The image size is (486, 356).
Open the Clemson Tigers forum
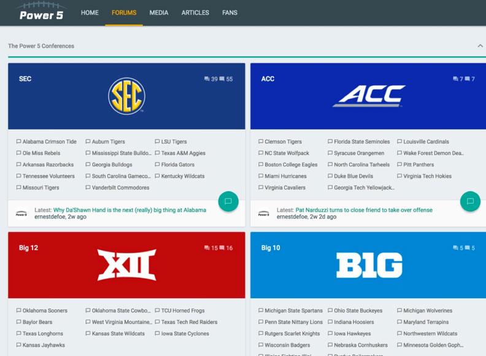(283, 142)
